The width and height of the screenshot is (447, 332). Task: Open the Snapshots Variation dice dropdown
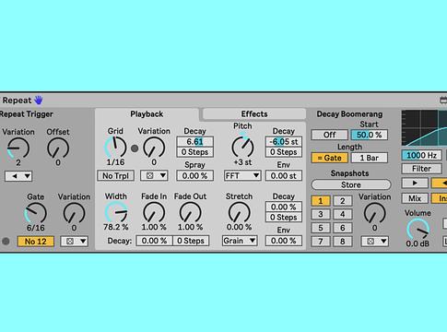click(375, 242)
